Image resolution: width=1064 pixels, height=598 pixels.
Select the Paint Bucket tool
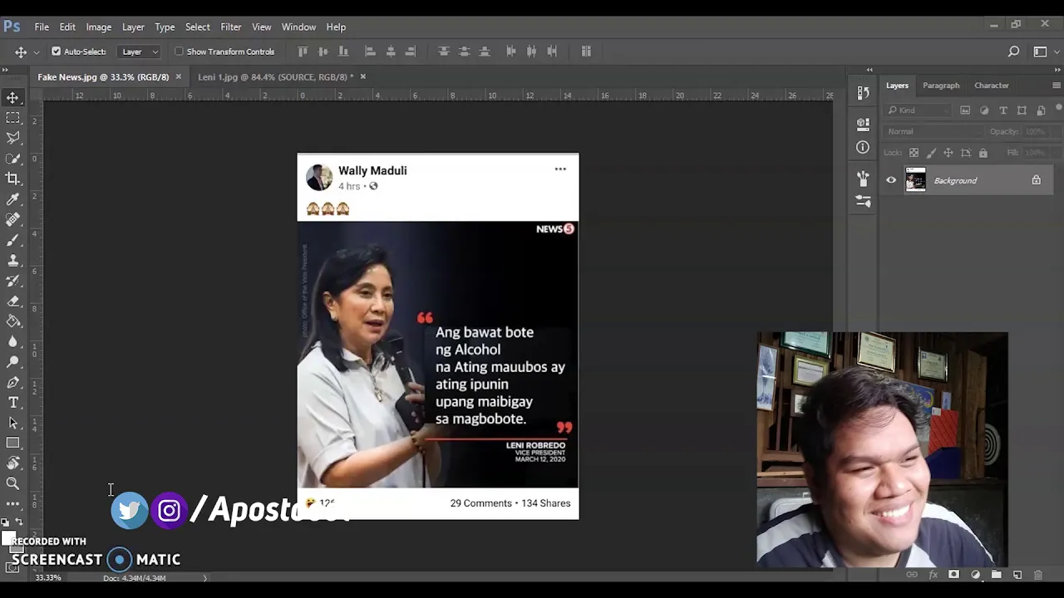point(13,321)
